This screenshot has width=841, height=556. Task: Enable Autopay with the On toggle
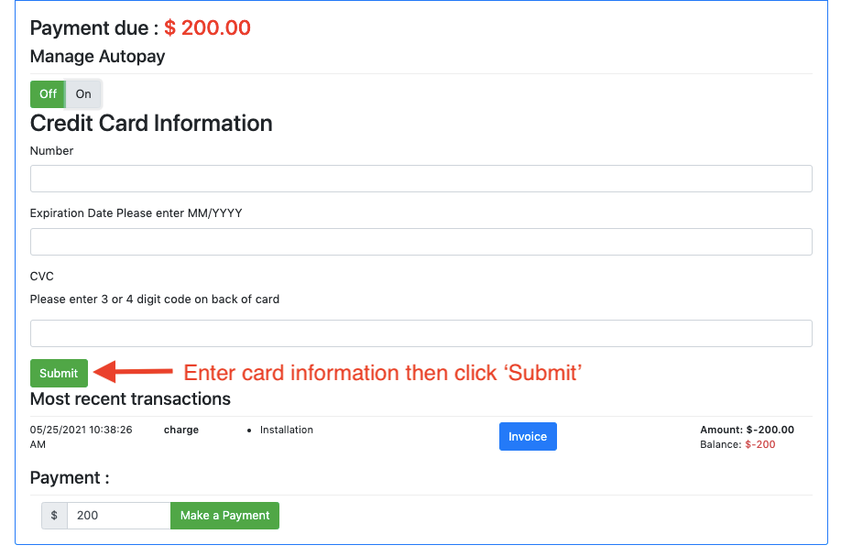83,94
